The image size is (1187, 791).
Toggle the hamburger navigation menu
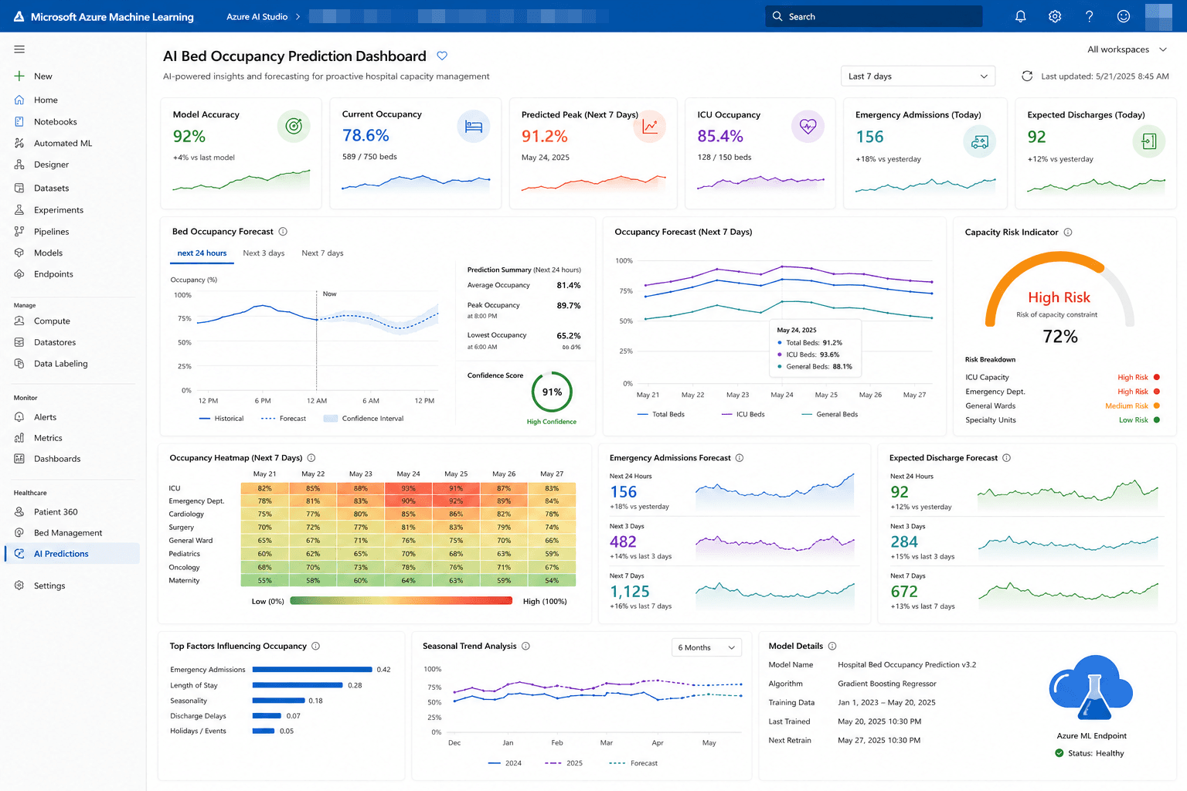coord(19,49)
